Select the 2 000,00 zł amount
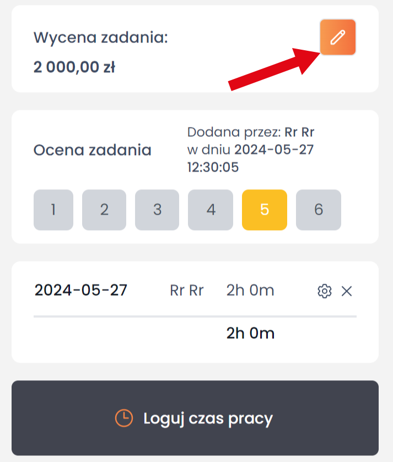The width and height of the screenshot is (393, 462). pos(74,67)
